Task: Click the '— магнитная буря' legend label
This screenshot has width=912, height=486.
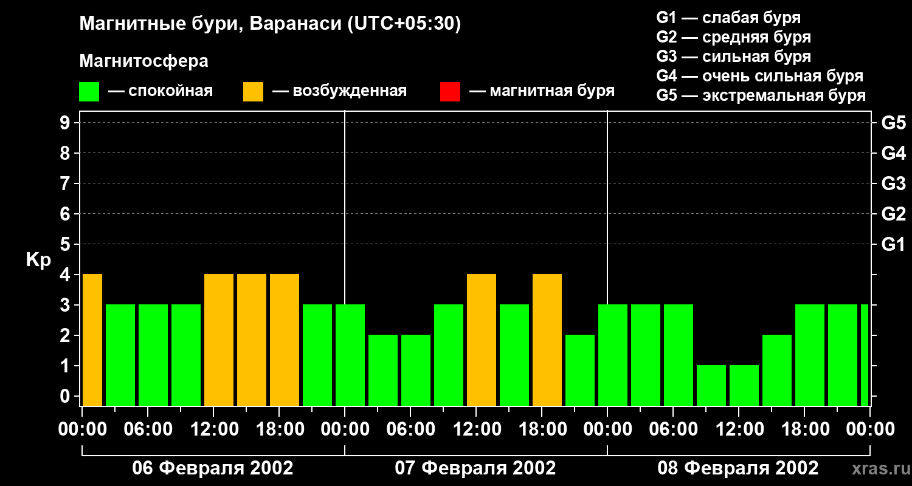Action: 542,91
